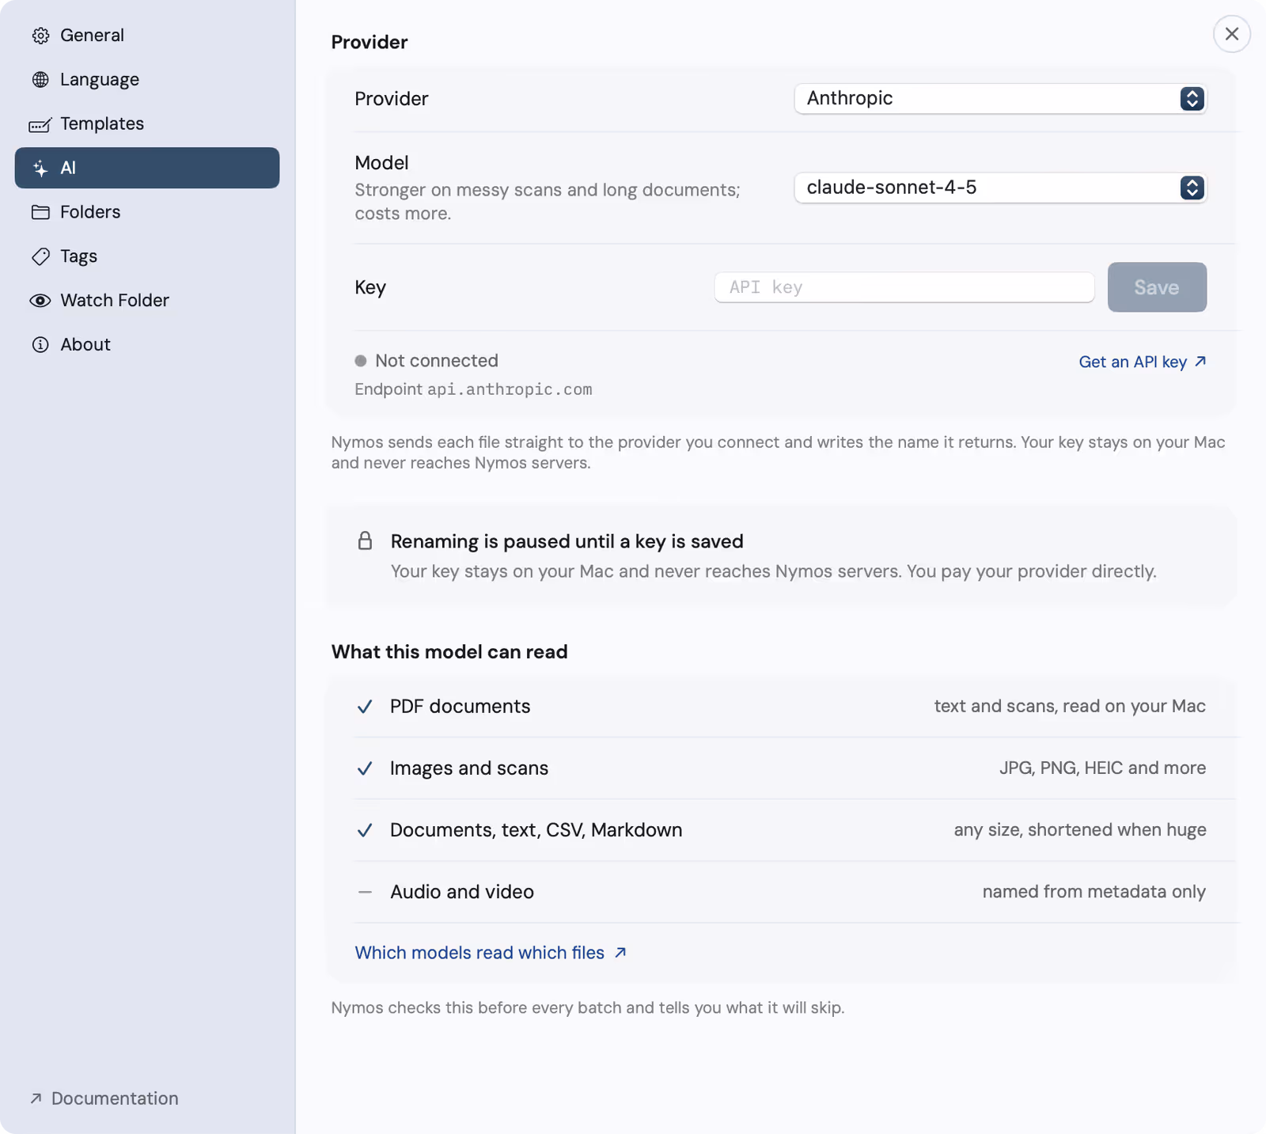
Task: Click the eye icon for Watch Folder
Action: (x=40, y=301)
